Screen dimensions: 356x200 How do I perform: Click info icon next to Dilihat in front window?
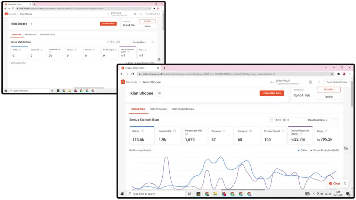(142, 131)
